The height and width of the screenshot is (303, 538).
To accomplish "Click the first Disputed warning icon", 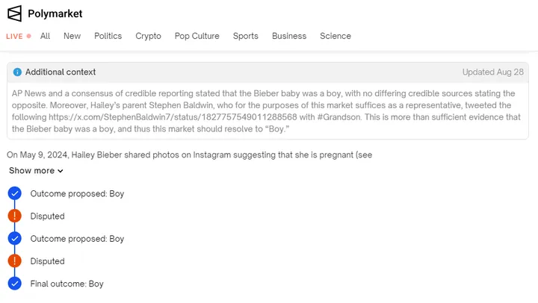I will coord(14,216).
